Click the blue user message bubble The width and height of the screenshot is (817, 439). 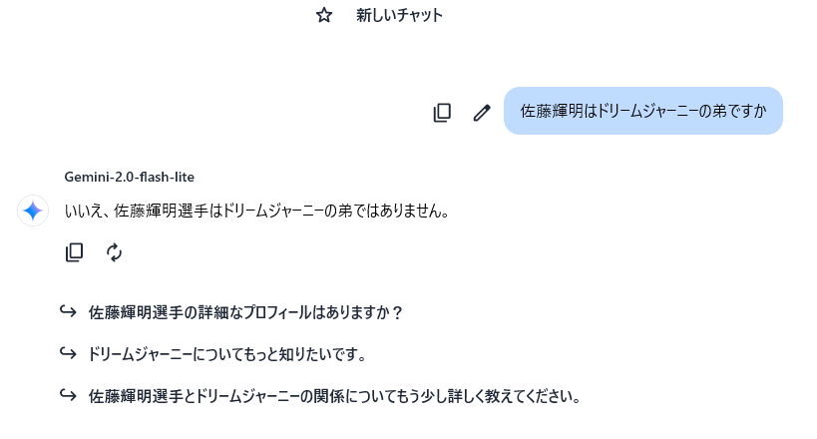pyautogui.click(x=642, y=111)
